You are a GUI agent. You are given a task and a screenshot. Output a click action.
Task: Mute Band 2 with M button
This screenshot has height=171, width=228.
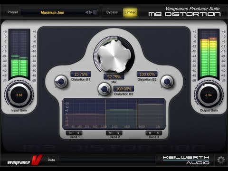(110, 133)
